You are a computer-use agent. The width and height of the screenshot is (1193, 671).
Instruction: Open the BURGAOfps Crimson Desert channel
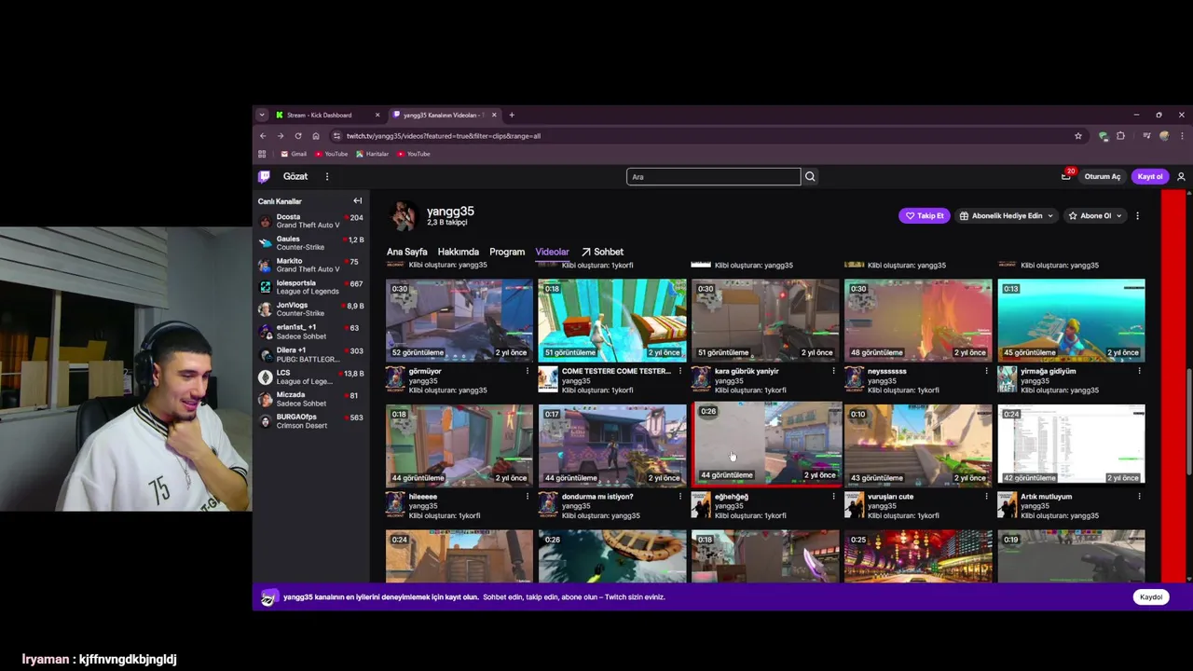coord(310,421)
